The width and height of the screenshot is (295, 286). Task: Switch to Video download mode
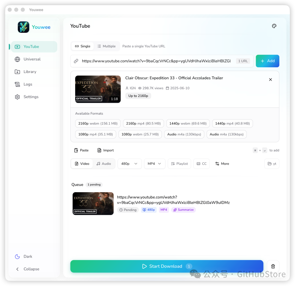82,164
